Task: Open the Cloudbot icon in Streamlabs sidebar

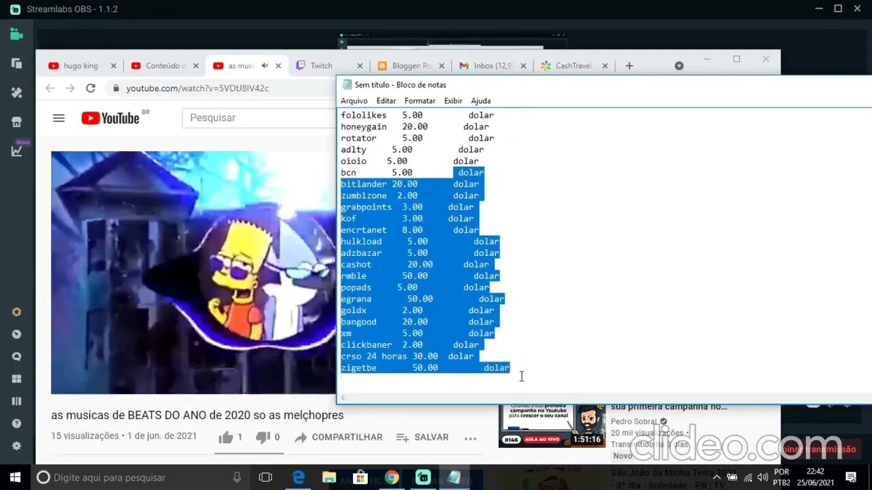Action: coord(16,357)
